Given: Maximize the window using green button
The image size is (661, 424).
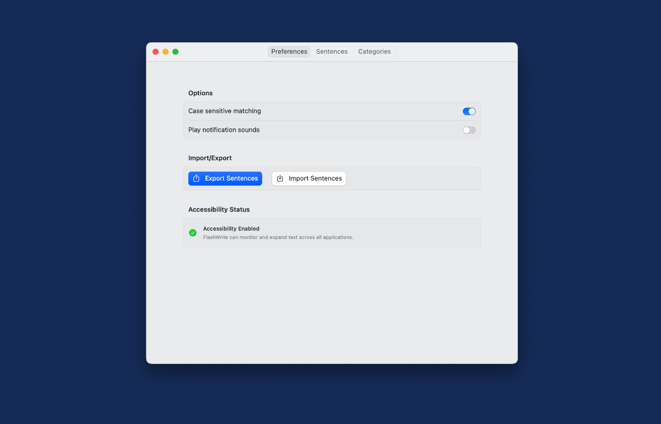Looking at the screenshot, I should [x=175, y=52].
